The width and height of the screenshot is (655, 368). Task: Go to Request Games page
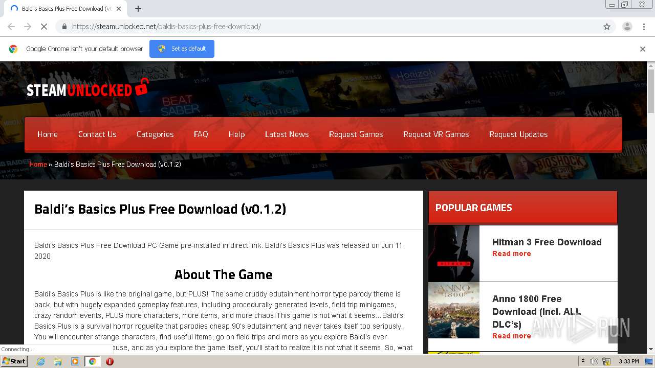356,134
